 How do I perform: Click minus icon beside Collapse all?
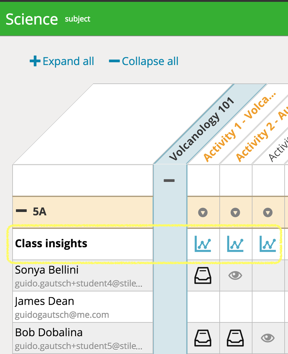[x=114, y=61]
